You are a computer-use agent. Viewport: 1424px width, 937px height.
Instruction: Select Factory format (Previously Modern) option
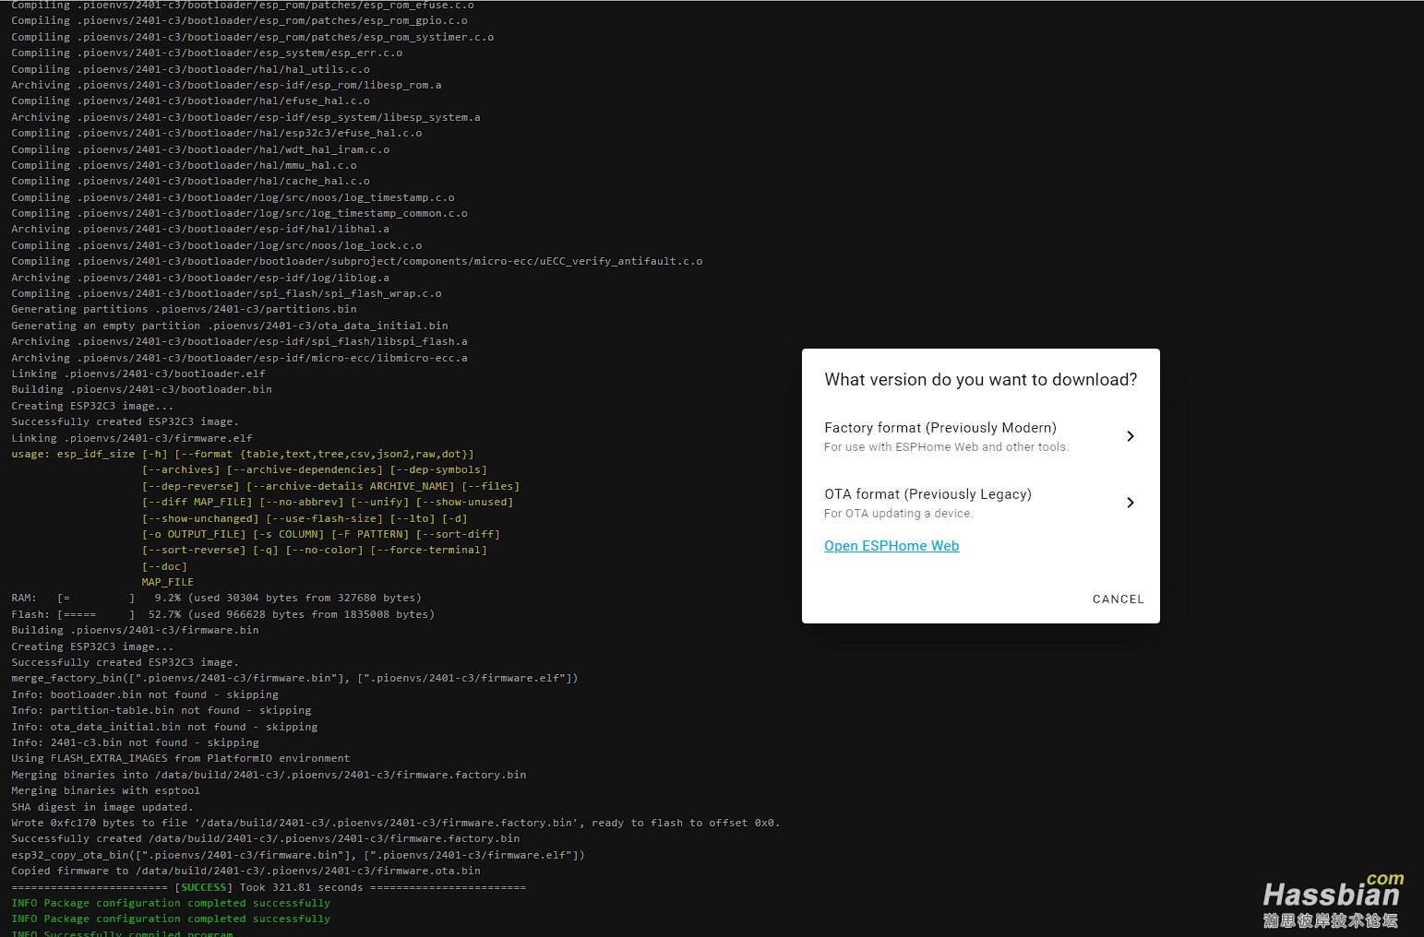939,428
